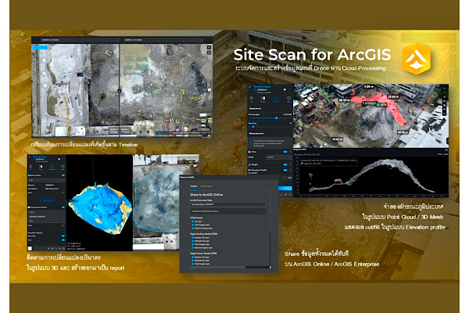The width and height of the screenshot is (469, 313).
Task: Click the Appearance section header
Action: (x=255, y=109)
